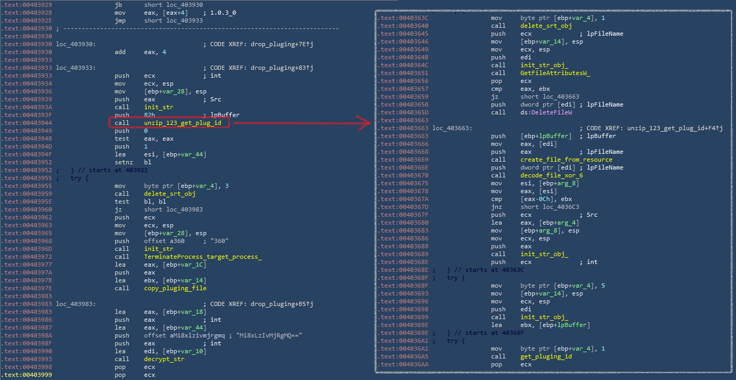Image resolution: width=736 pixels, height=380 pixels.
Task: Follow the jmp short loc_403933 target
Action: [x=173, y=20]
